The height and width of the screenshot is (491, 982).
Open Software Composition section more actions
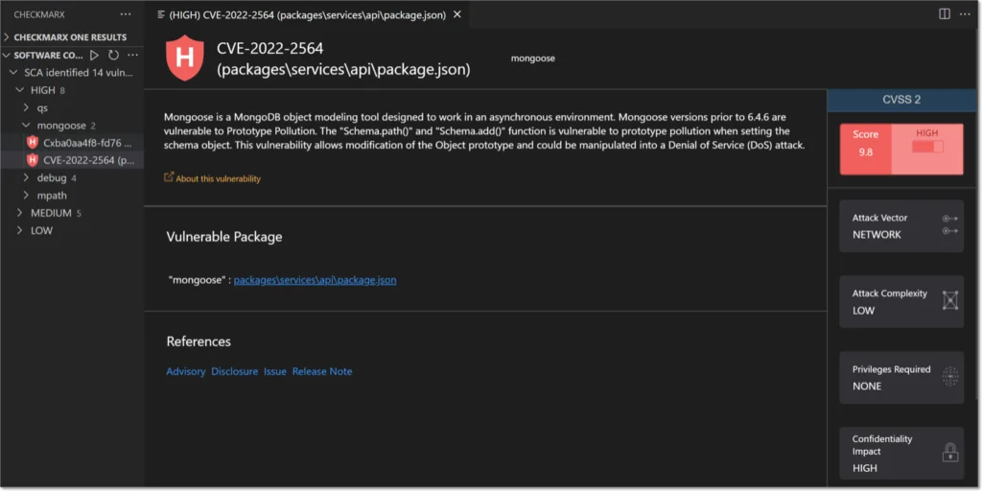point(132,55)
